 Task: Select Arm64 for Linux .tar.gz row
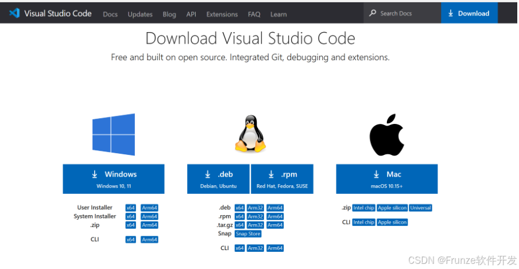click(x=275, y=225)
